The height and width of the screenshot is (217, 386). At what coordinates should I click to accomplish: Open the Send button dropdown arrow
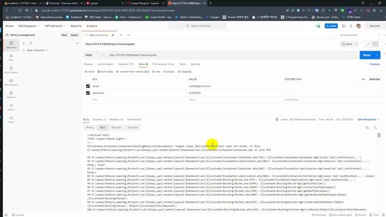click(x=377, y=55)
